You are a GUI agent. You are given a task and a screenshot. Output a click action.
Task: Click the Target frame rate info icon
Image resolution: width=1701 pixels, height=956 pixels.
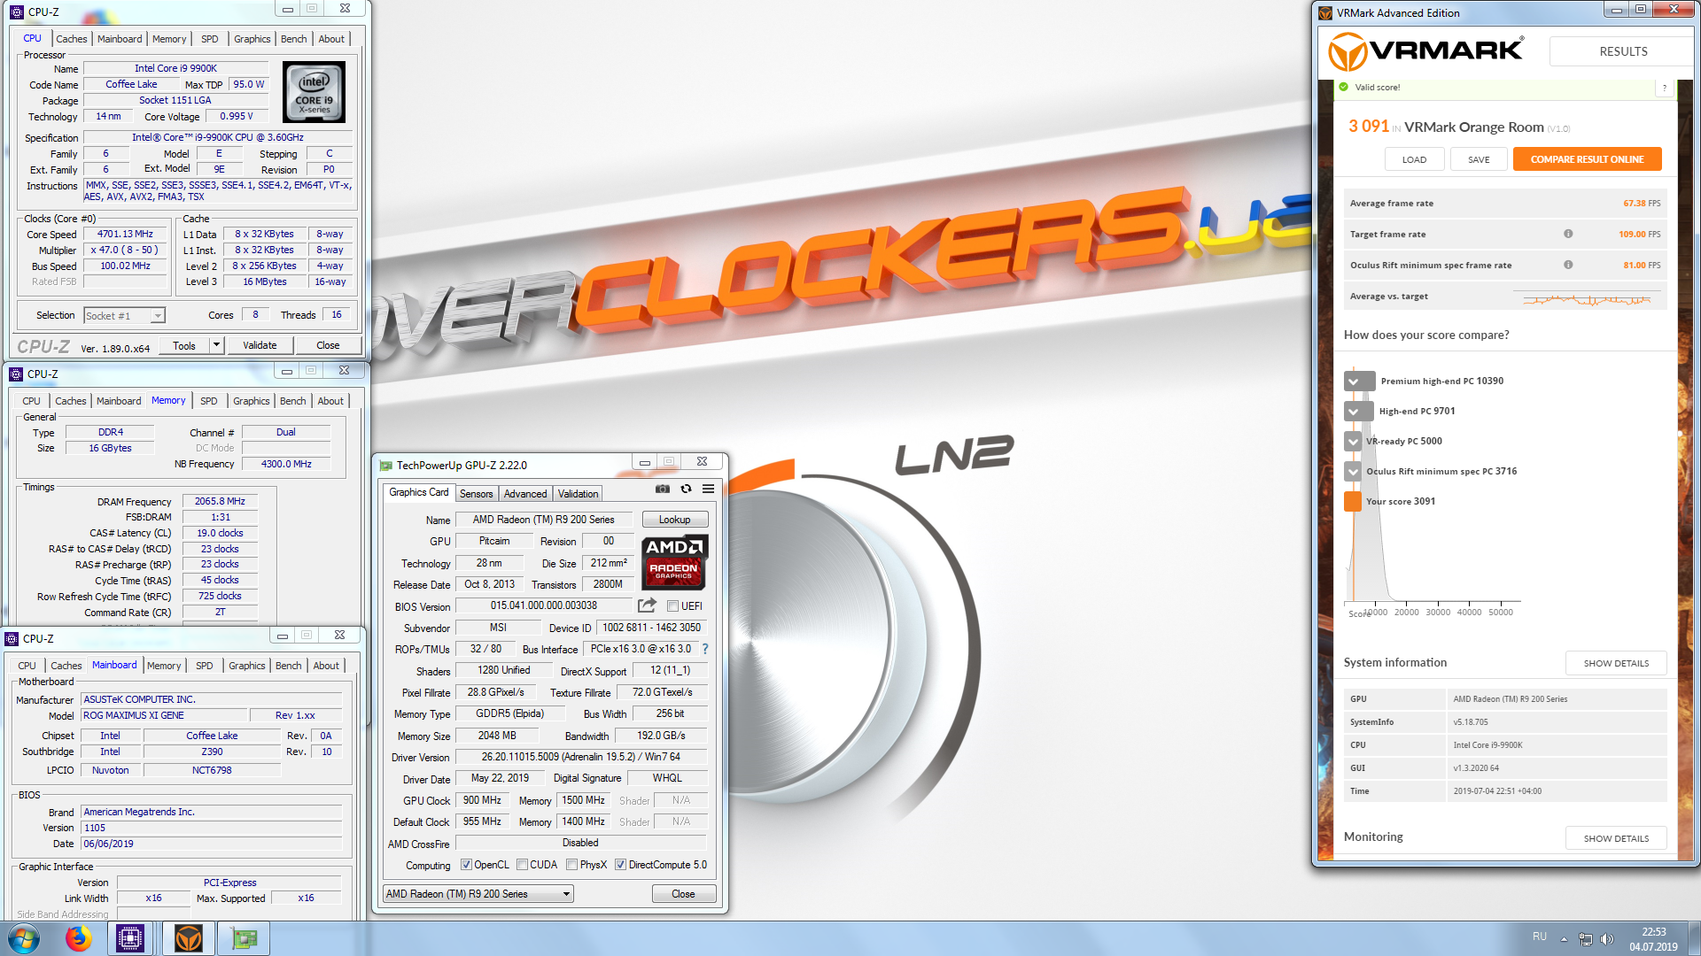(x=1568, y=234)
